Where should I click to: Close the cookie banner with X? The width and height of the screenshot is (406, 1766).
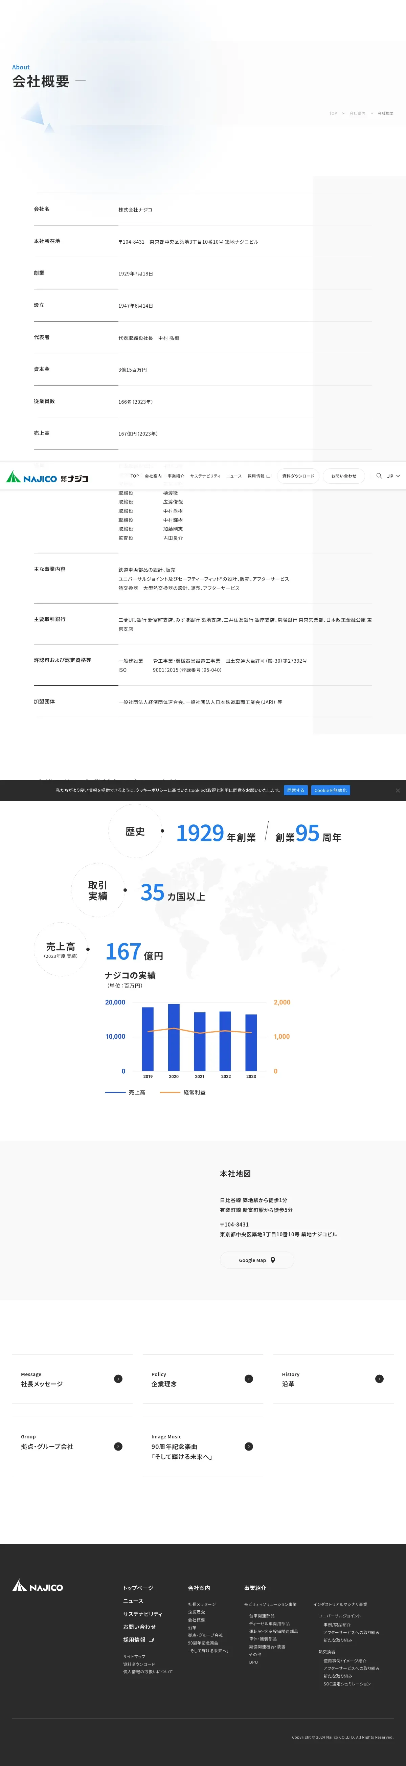point(398,791)
